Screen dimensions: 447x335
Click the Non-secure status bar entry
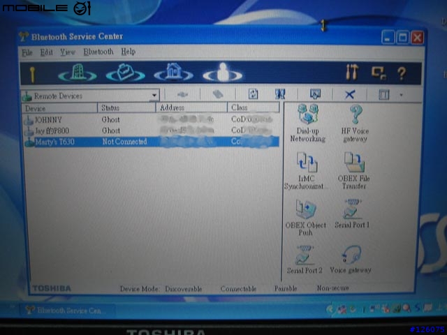tap(333, 288)
